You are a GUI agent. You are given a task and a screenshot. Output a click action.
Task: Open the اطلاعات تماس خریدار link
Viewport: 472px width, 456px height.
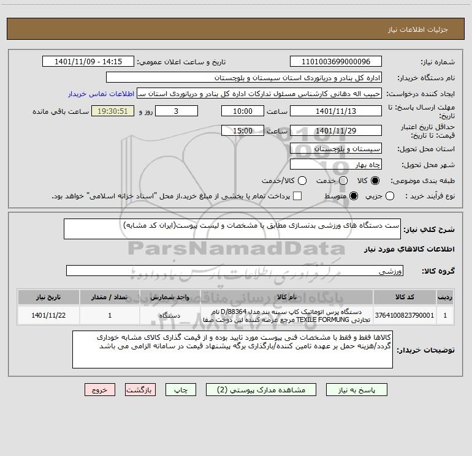[101, 94]
